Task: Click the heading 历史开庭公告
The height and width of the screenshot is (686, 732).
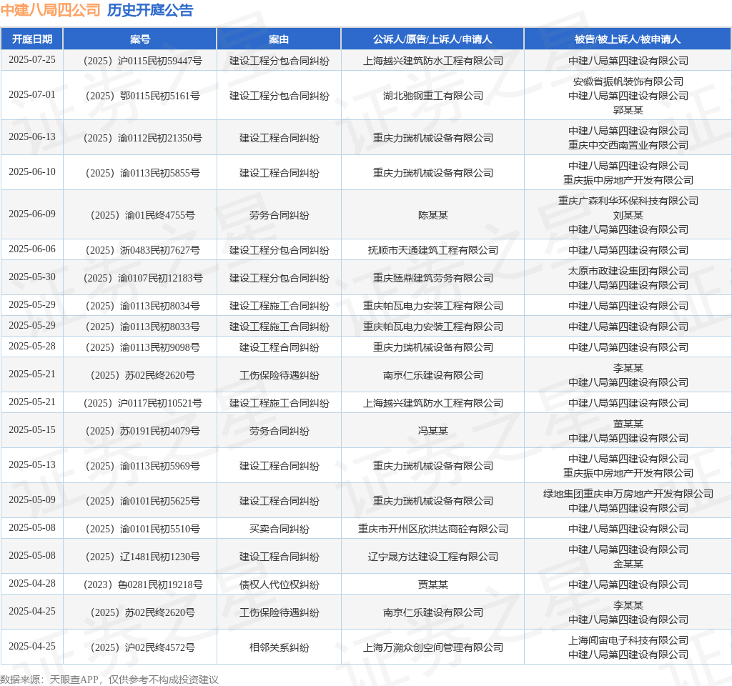Action: pos(150,10)
